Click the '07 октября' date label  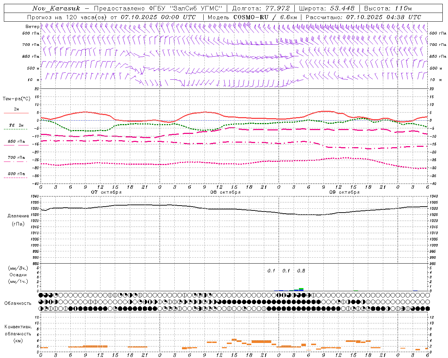(106, 192)
